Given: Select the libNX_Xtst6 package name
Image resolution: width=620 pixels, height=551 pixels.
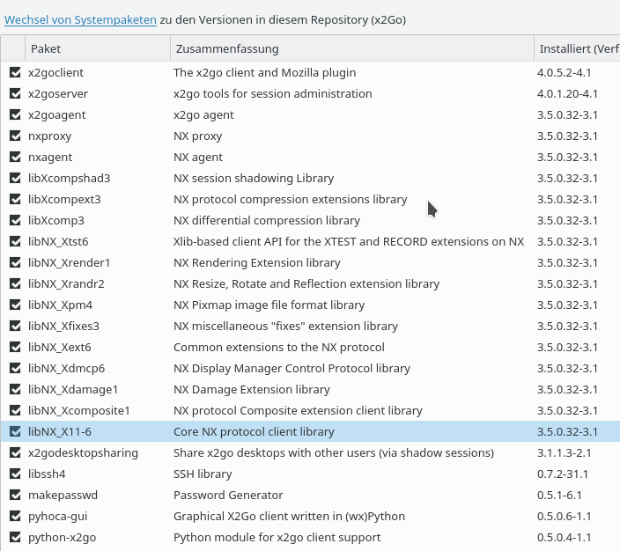Looking at the screenshot, I should (58, 241).
